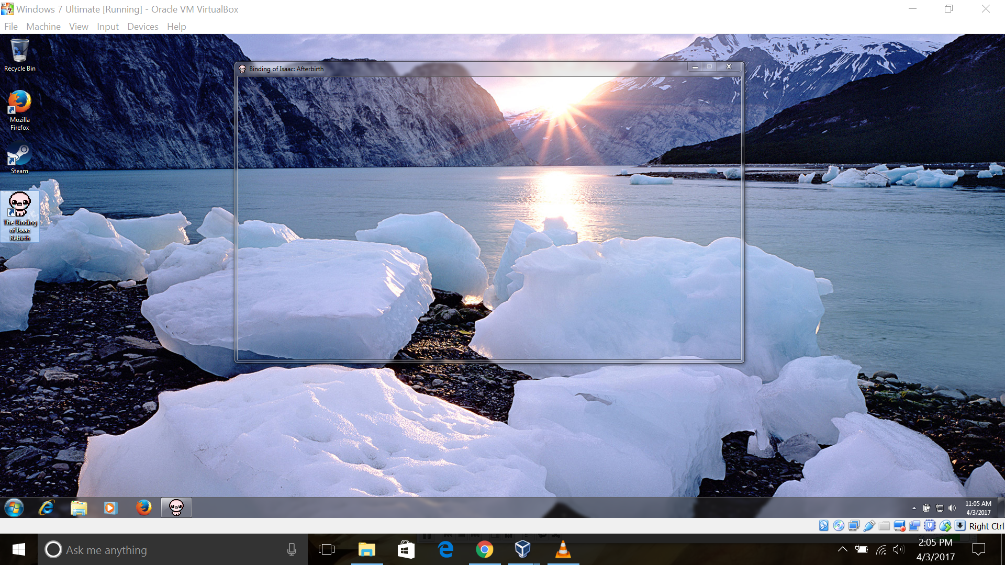Restore down the VirtualBox window
This screenshot has height=565, width=1005.
pos(948,9)
